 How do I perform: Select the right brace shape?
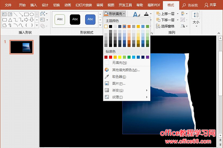tap(32, 25)
